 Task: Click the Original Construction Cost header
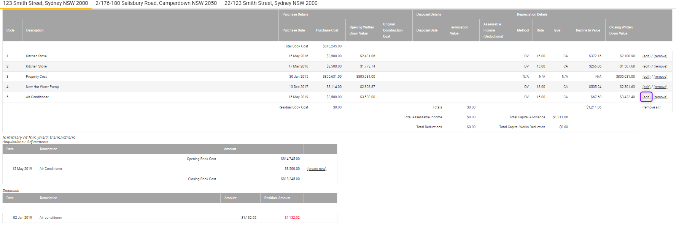pos(393,30)
